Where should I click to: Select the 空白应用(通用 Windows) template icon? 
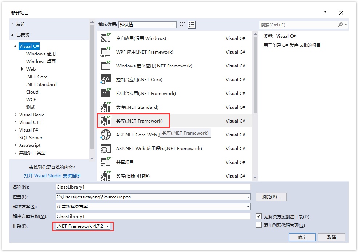[105, 38]
